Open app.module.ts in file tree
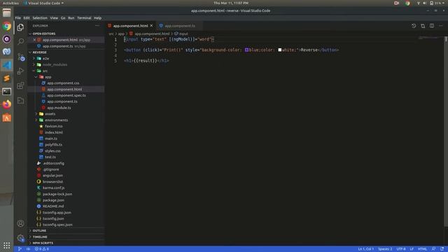The height and width of the screenshot is (252, 448). click(59, 108)
